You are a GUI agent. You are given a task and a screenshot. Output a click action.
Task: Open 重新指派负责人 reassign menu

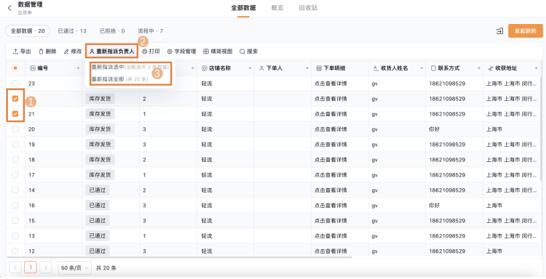pos(112,52)
